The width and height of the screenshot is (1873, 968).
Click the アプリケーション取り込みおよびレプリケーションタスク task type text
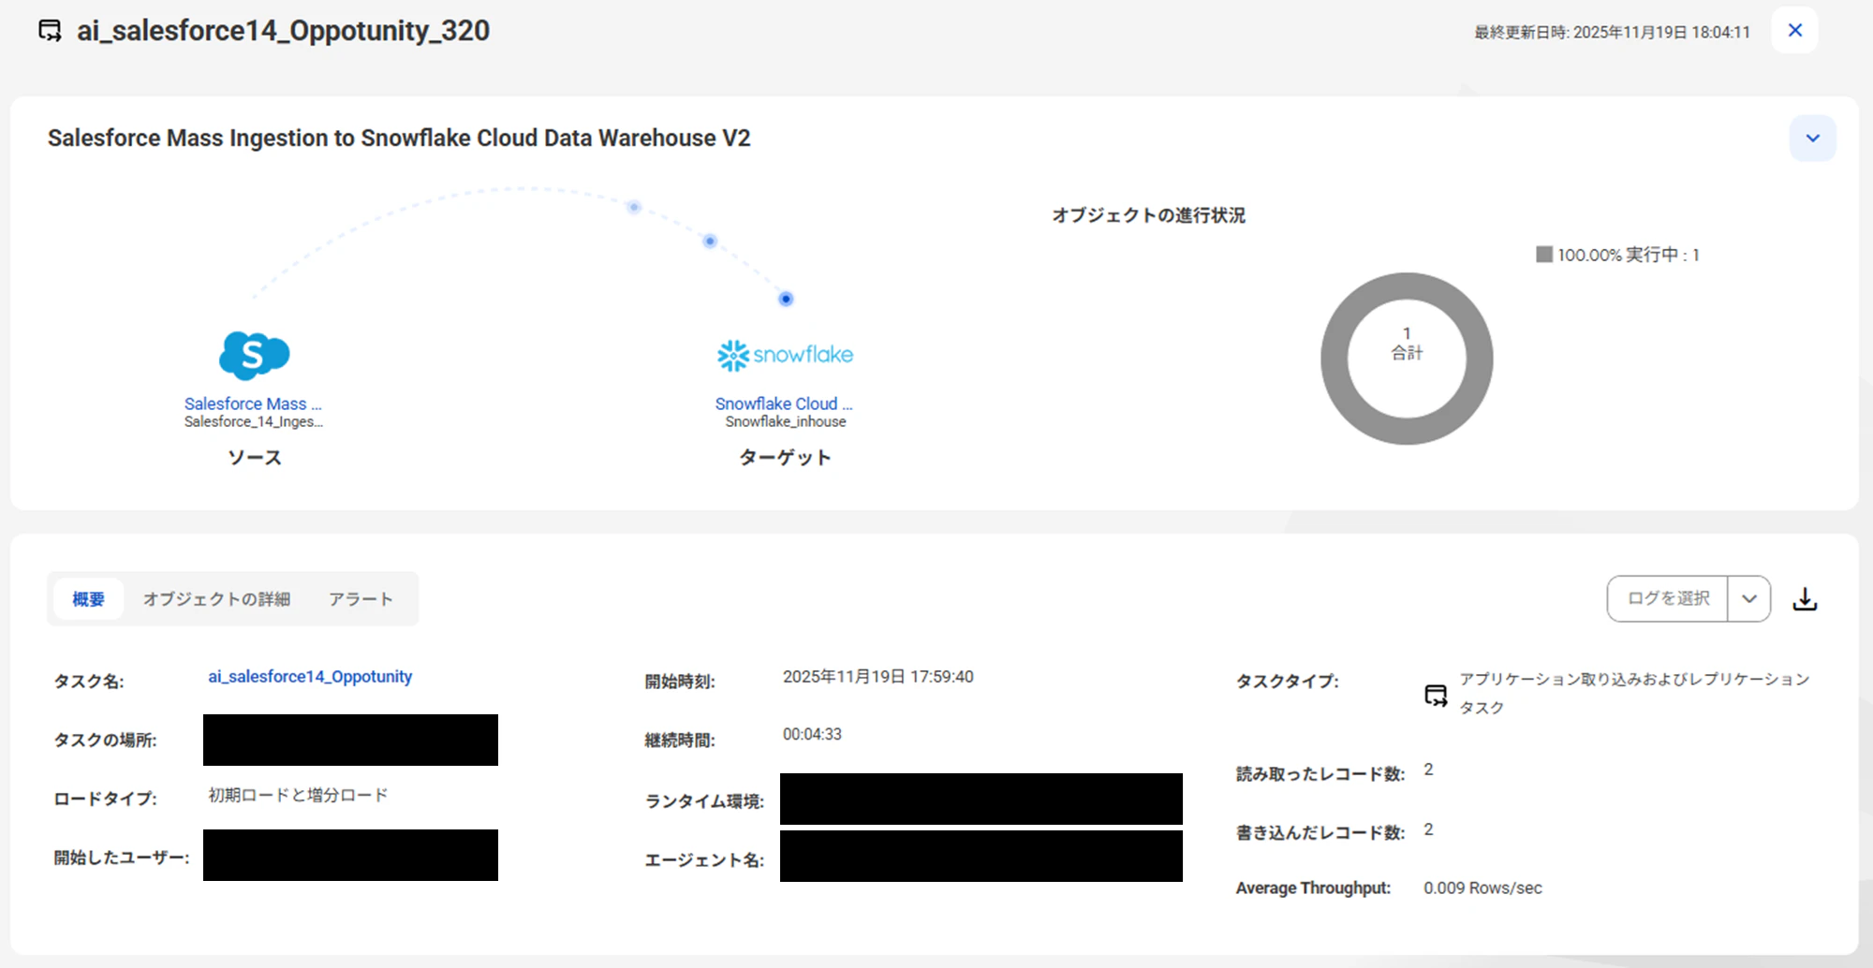[x=1634, y=694]
